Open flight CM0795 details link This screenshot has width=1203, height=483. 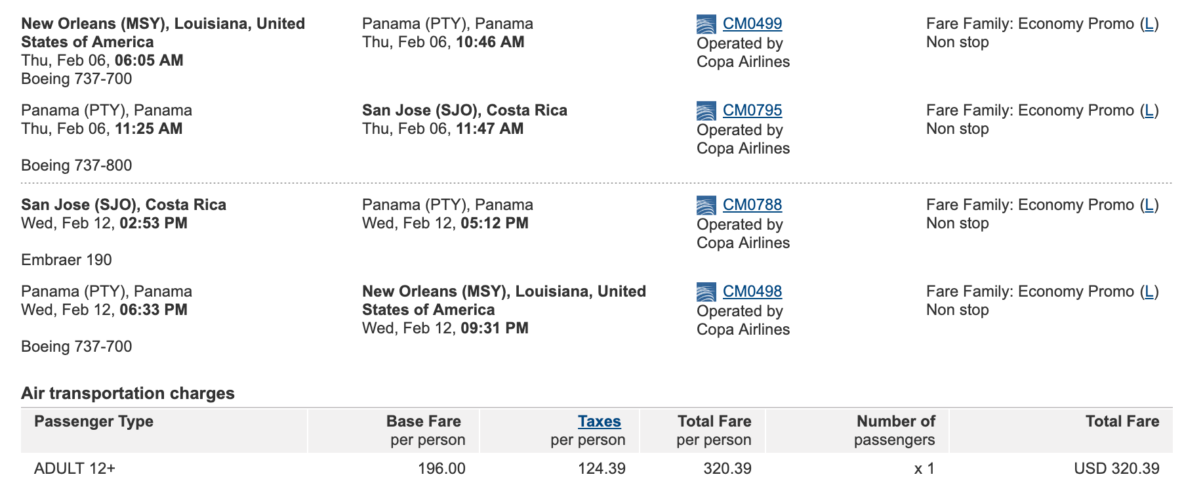(x=752, y=110)
